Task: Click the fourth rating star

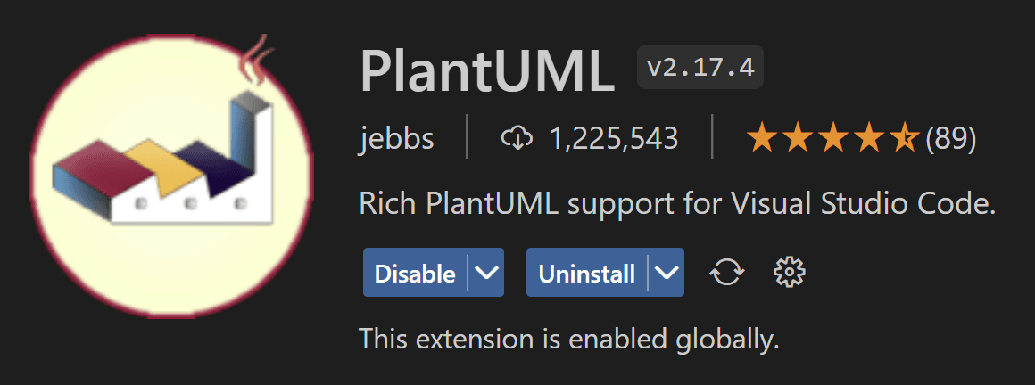Action: (867, 138)
